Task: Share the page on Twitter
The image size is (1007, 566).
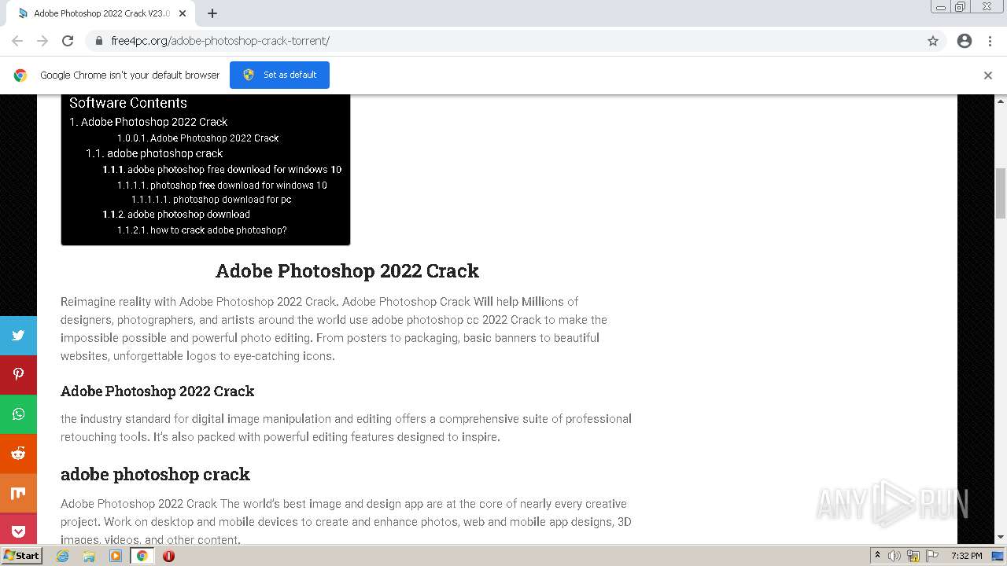Action: [18, 336]
